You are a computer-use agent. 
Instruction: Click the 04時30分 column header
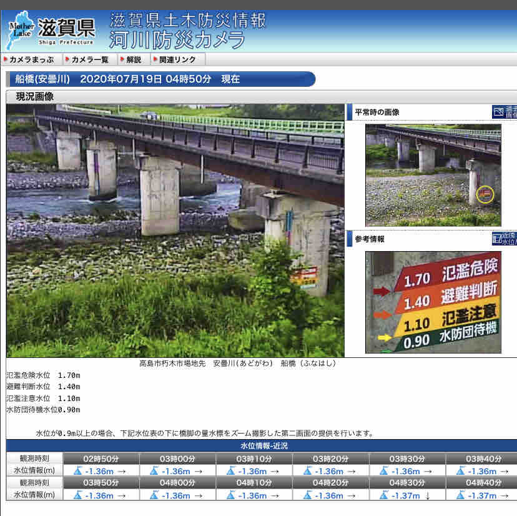[407, 483]
